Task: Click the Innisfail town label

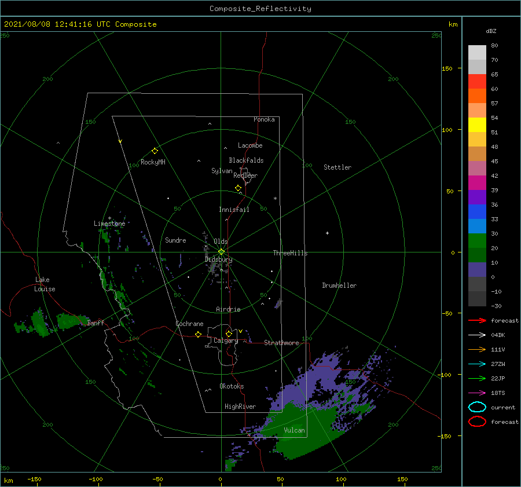Action: [x=234, y=210]
